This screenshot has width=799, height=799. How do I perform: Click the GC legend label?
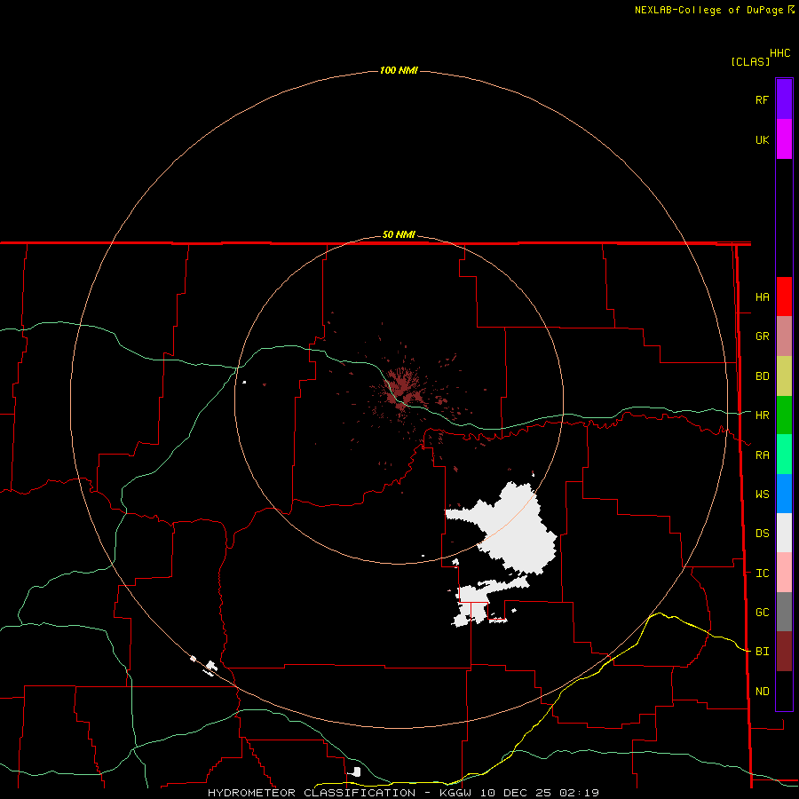tap(762, 612)
